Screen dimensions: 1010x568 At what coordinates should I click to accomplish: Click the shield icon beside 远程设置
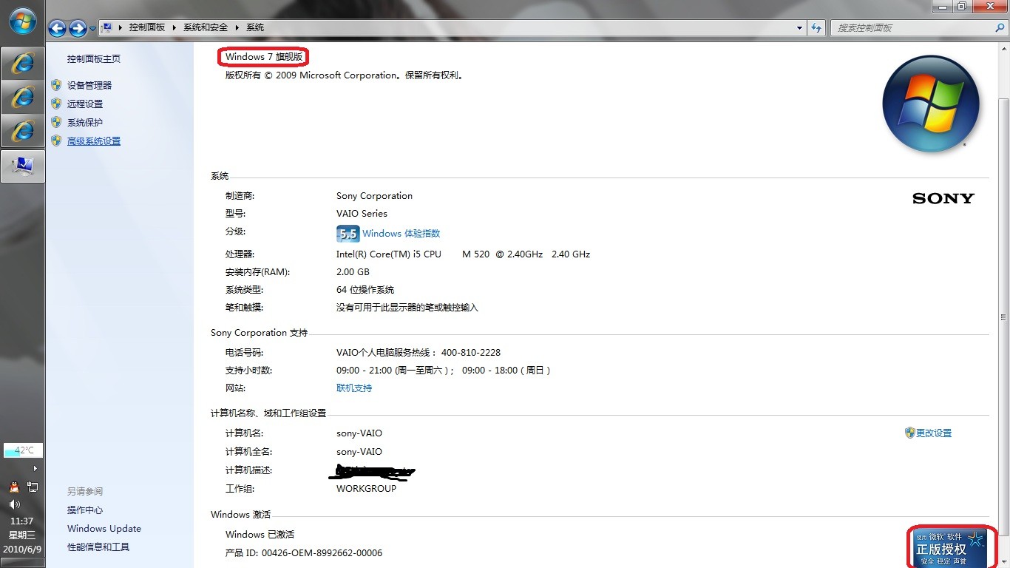(56, 104)
